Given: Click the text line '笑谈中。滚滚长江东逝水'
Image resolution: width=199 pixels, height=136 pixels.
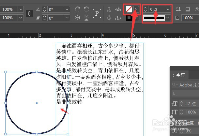Looking at the screenshot, I should point(98,52).
